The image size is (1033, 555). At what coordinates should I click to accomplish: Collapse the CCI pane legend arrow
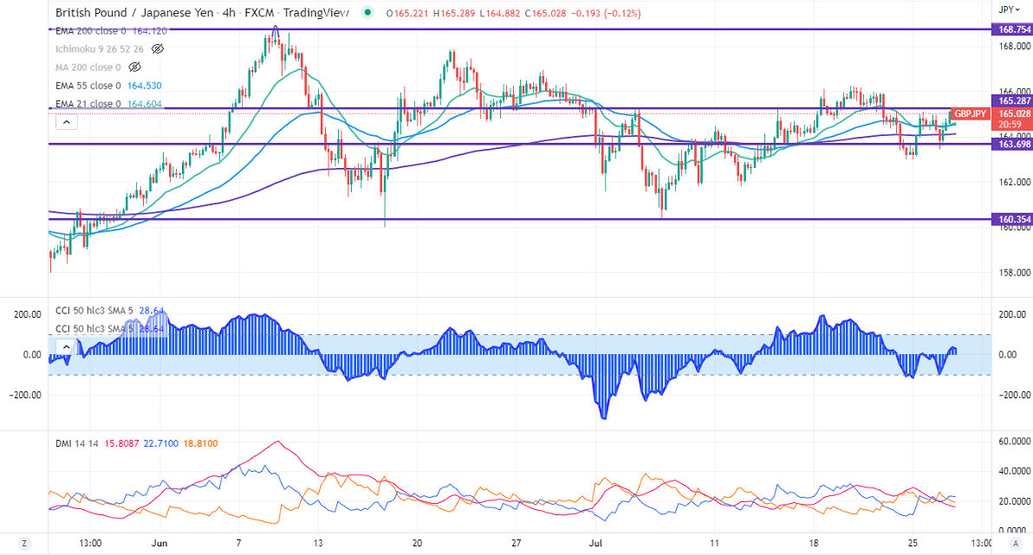(67, 347)
